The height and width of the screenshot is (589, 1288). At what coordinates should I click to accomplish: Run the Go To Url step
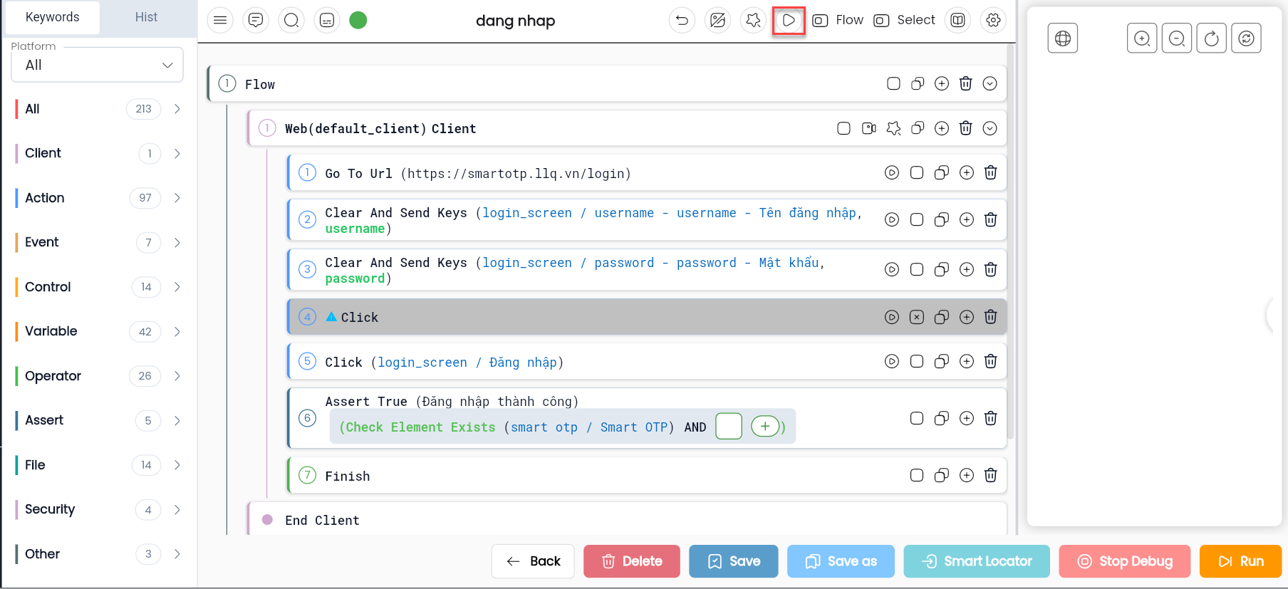pyautogui.click(x=892, y=172)
